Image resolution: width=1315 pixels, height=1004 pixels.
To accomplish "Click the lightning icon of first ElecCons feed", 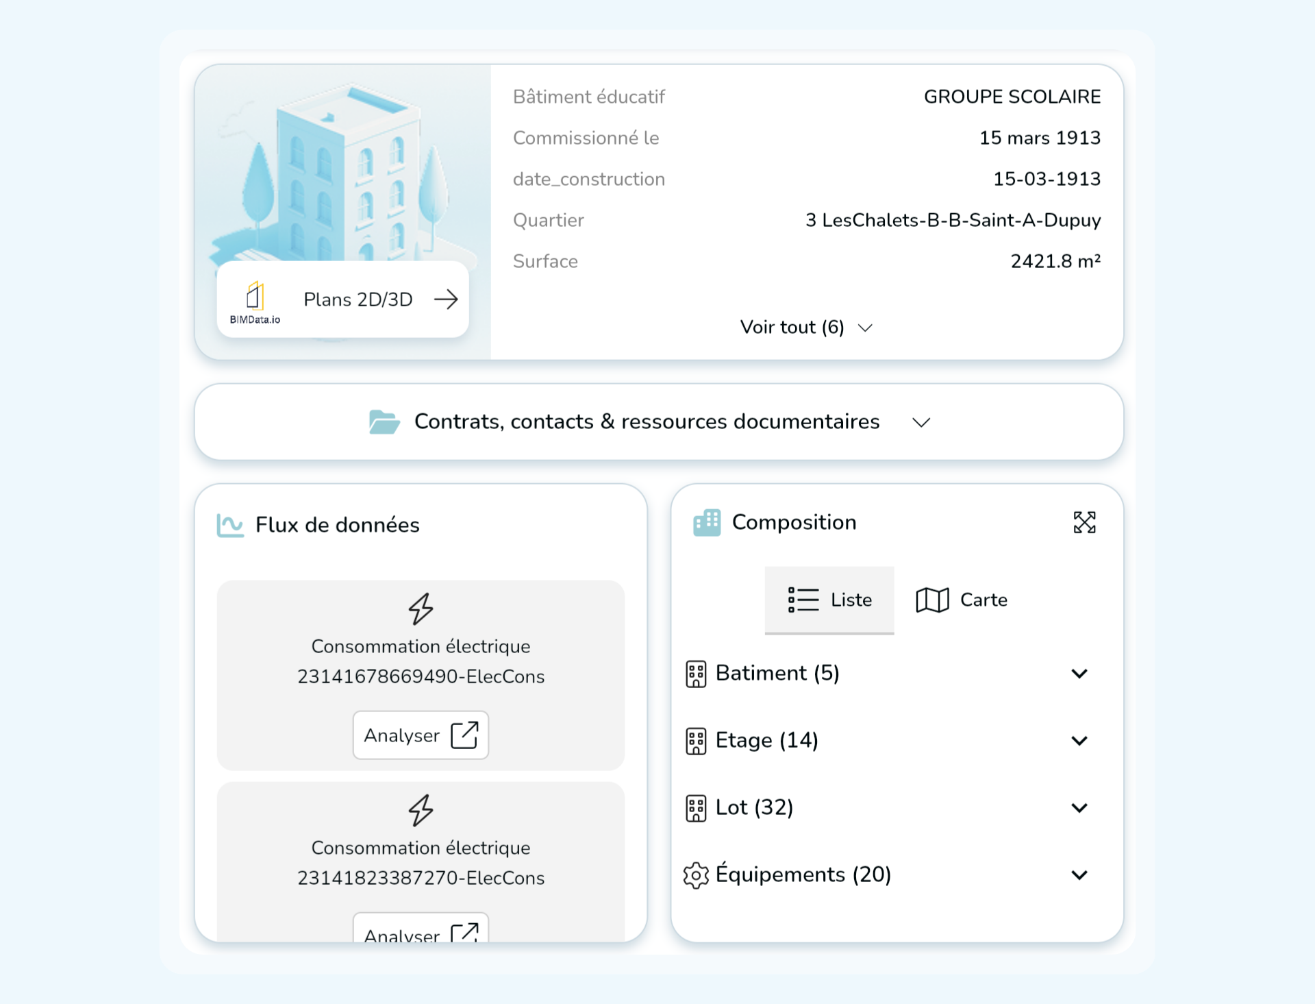I will tap(421, 609).
